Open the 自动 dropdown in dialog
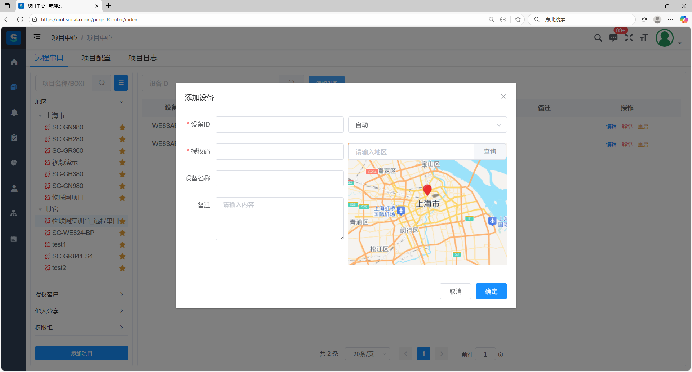692x372 pixels. coord(427,125)
